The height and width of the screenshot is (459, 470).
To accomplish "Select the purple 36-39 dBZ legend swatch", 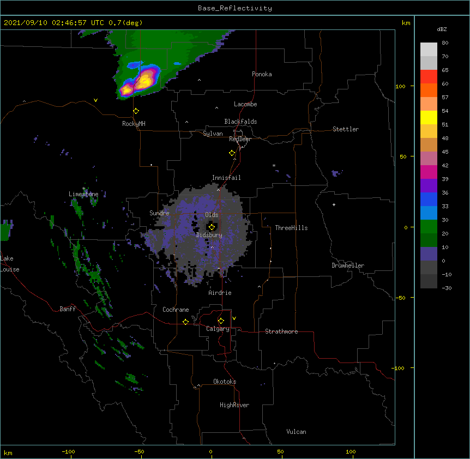I will pos(429,186).
